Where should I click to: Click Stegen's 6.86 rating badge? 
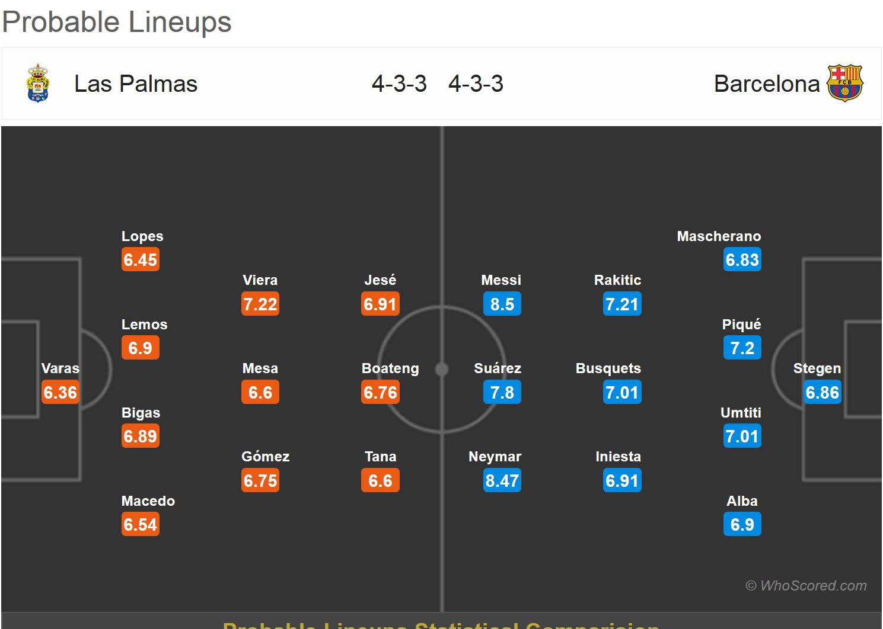[822, 392]
